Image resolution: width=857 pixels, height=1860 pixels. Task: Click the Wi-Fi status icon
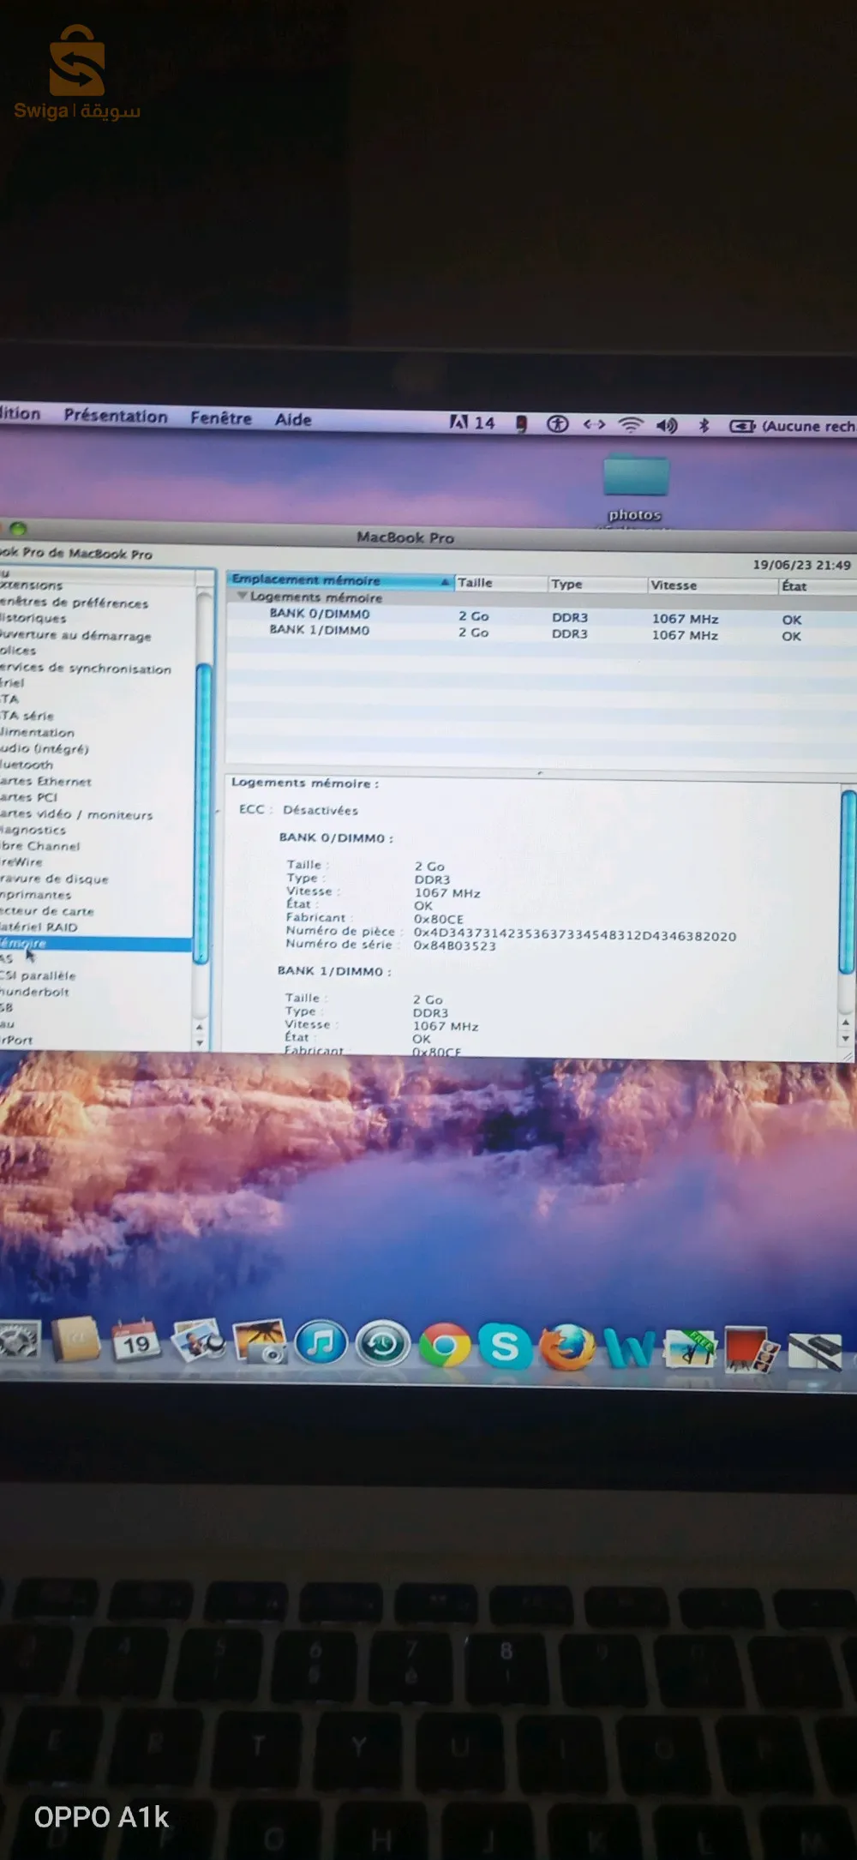point(631,424)
